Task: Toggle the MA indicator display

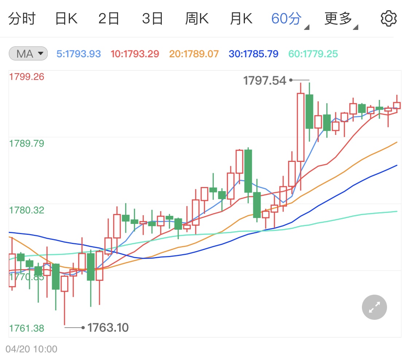Action: pyautogui.click(x=28, y=53)
